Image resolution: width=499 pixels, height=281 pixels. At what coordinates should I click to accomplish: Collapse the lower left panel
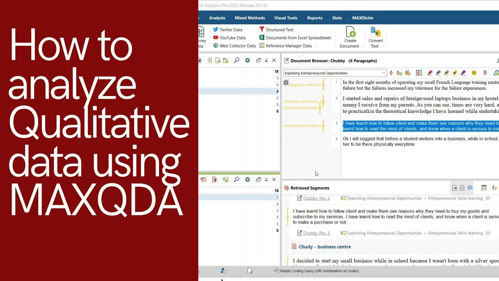click(x=266, y=180)
